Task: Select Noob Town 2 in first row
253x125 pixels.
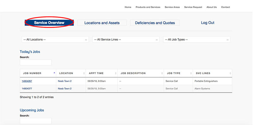Action: (x=65, y=81)
